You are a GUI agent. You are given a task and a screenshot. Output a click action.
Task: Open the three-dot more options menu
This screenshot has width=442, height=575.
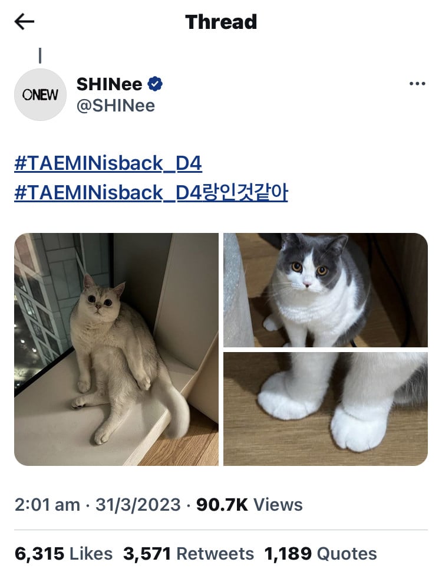pos(417,84)
